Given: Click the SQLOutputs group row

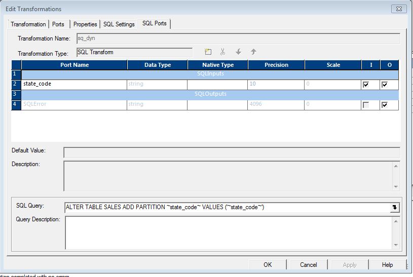Looking at the screenshot, I should point(210,94).
